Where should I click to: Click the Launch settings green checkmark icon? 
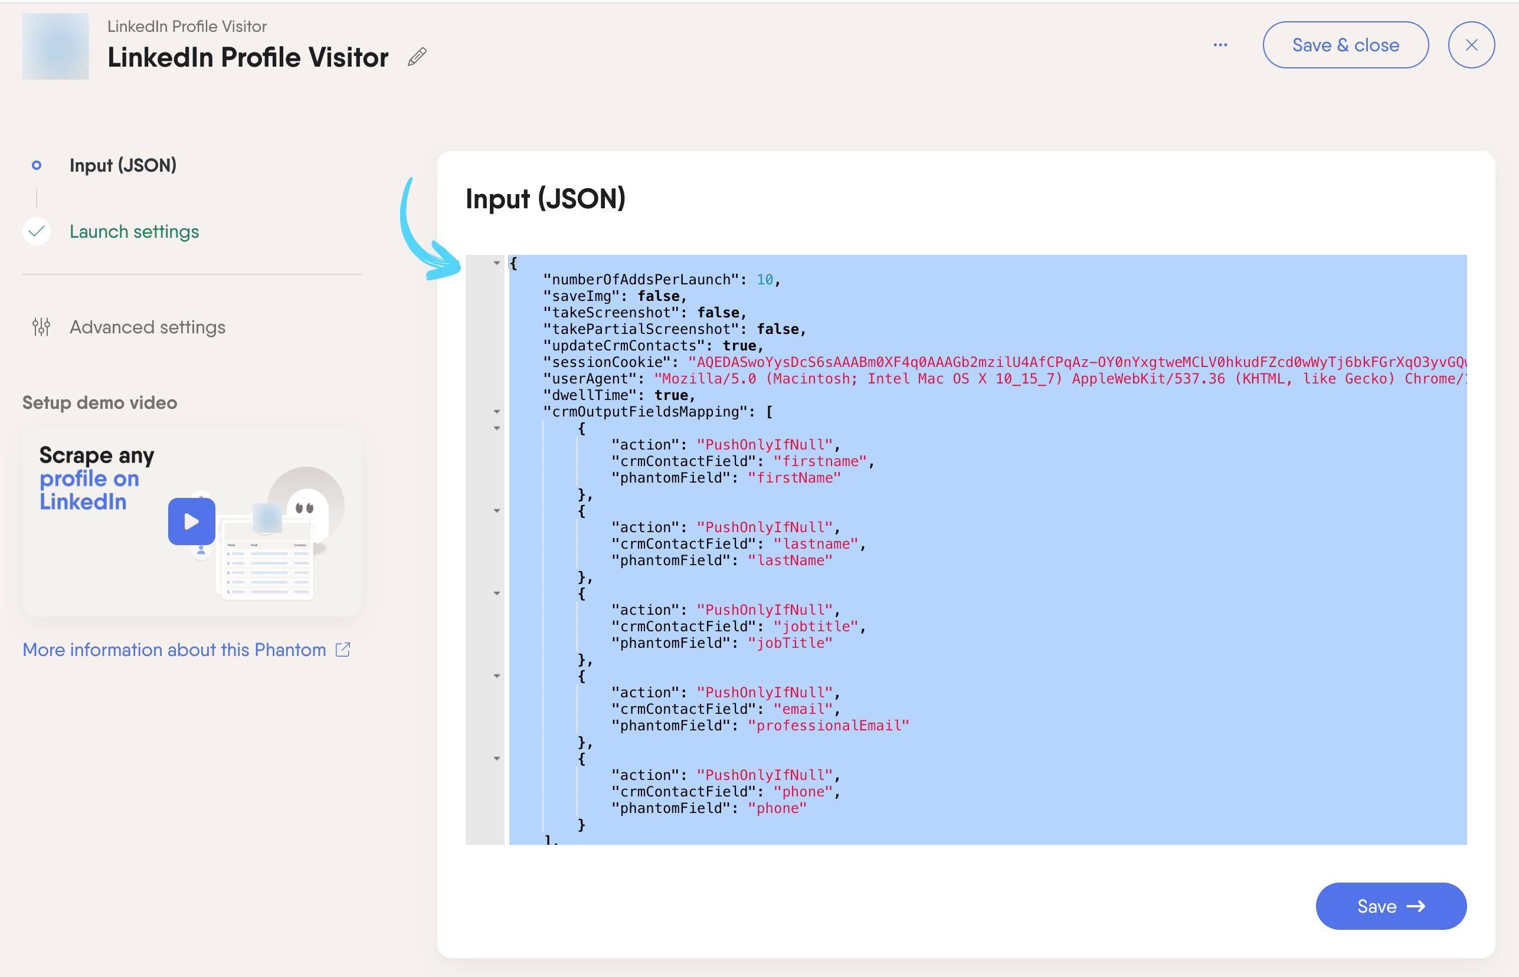click(x=36, y=231)
